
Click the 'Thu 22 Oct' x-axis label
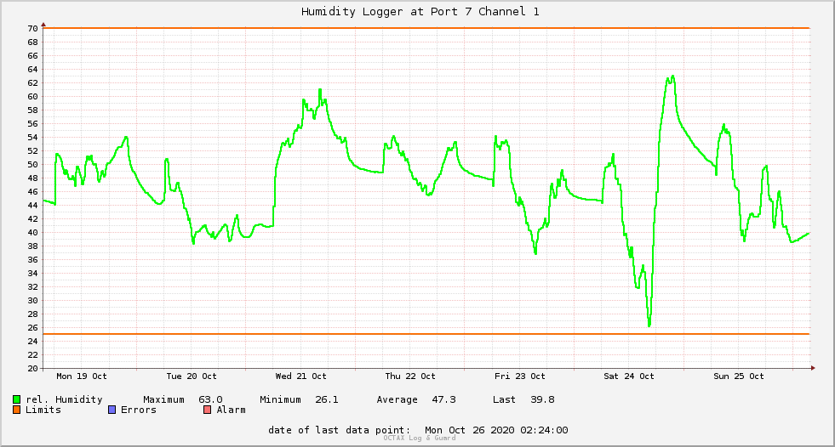click(x=410, y=376)
